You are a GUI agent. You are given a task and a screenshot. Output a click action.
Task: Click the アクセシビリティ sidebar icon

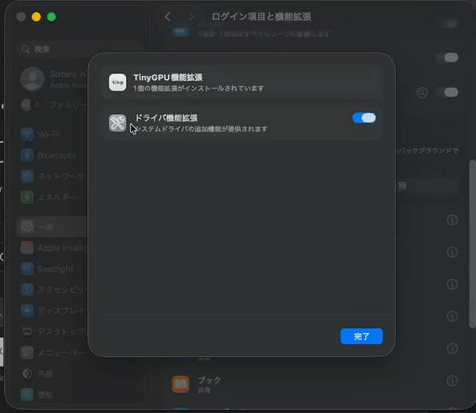click(x=27, y=290)
